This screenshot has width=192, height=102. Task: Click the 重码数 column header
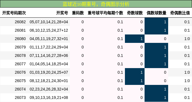coord(78,13)
